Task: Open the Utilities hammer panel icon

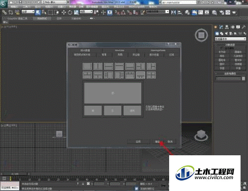Action: tap(244, 27)
